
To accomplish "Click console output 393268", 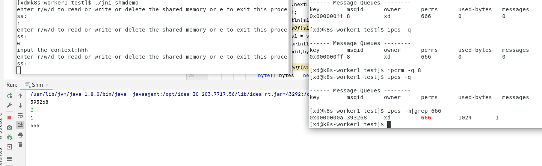I will tap(39, 102).
